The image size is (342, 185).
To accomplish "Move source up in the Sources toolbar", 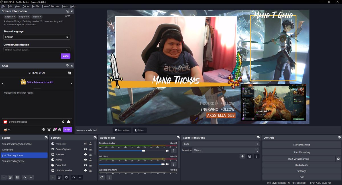I will point(74,177).
